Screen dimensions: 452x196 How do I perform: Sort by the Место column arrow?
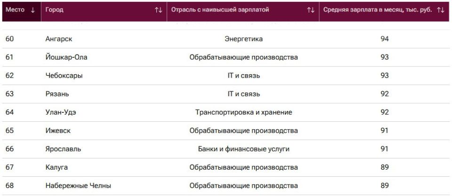pos(33,10)
